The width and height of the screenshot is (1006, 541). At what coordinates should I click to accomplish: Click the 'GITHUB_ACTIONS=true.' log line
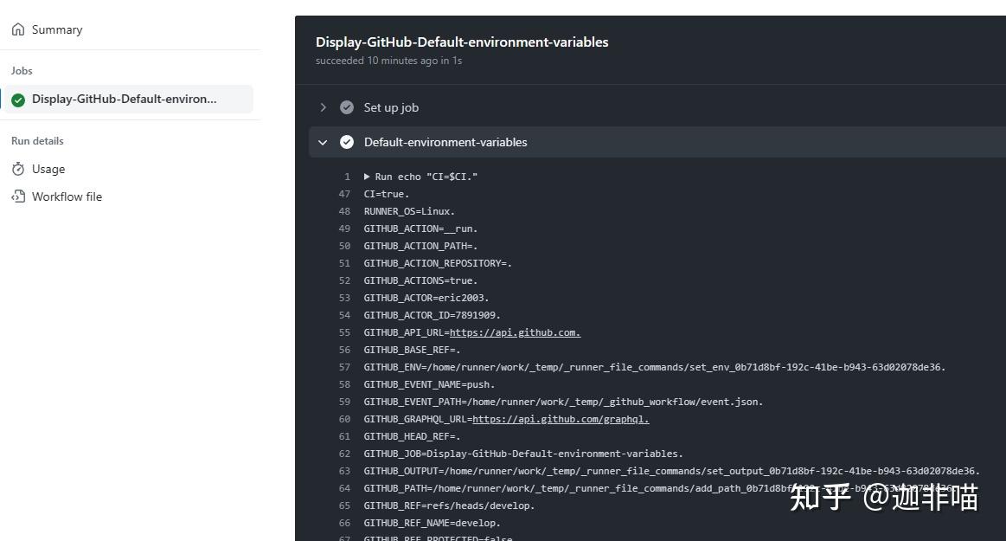tap(421, 280)
